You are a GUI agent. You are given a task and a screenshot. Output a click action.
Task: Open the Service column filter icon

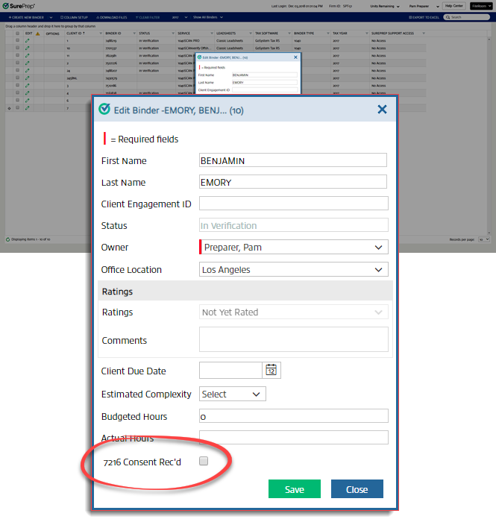point(212,34)
